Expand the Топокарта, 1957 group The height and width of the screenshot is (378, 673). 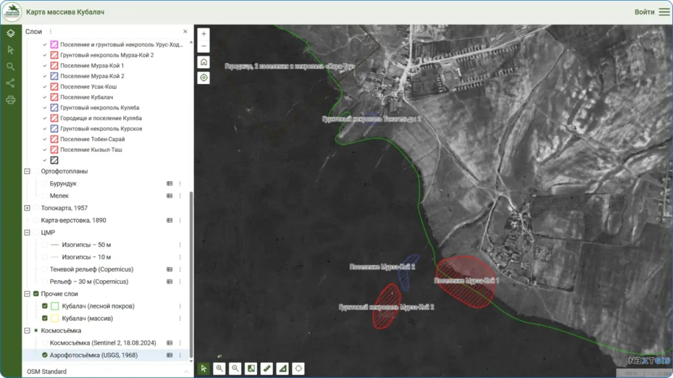click(28, 208)
